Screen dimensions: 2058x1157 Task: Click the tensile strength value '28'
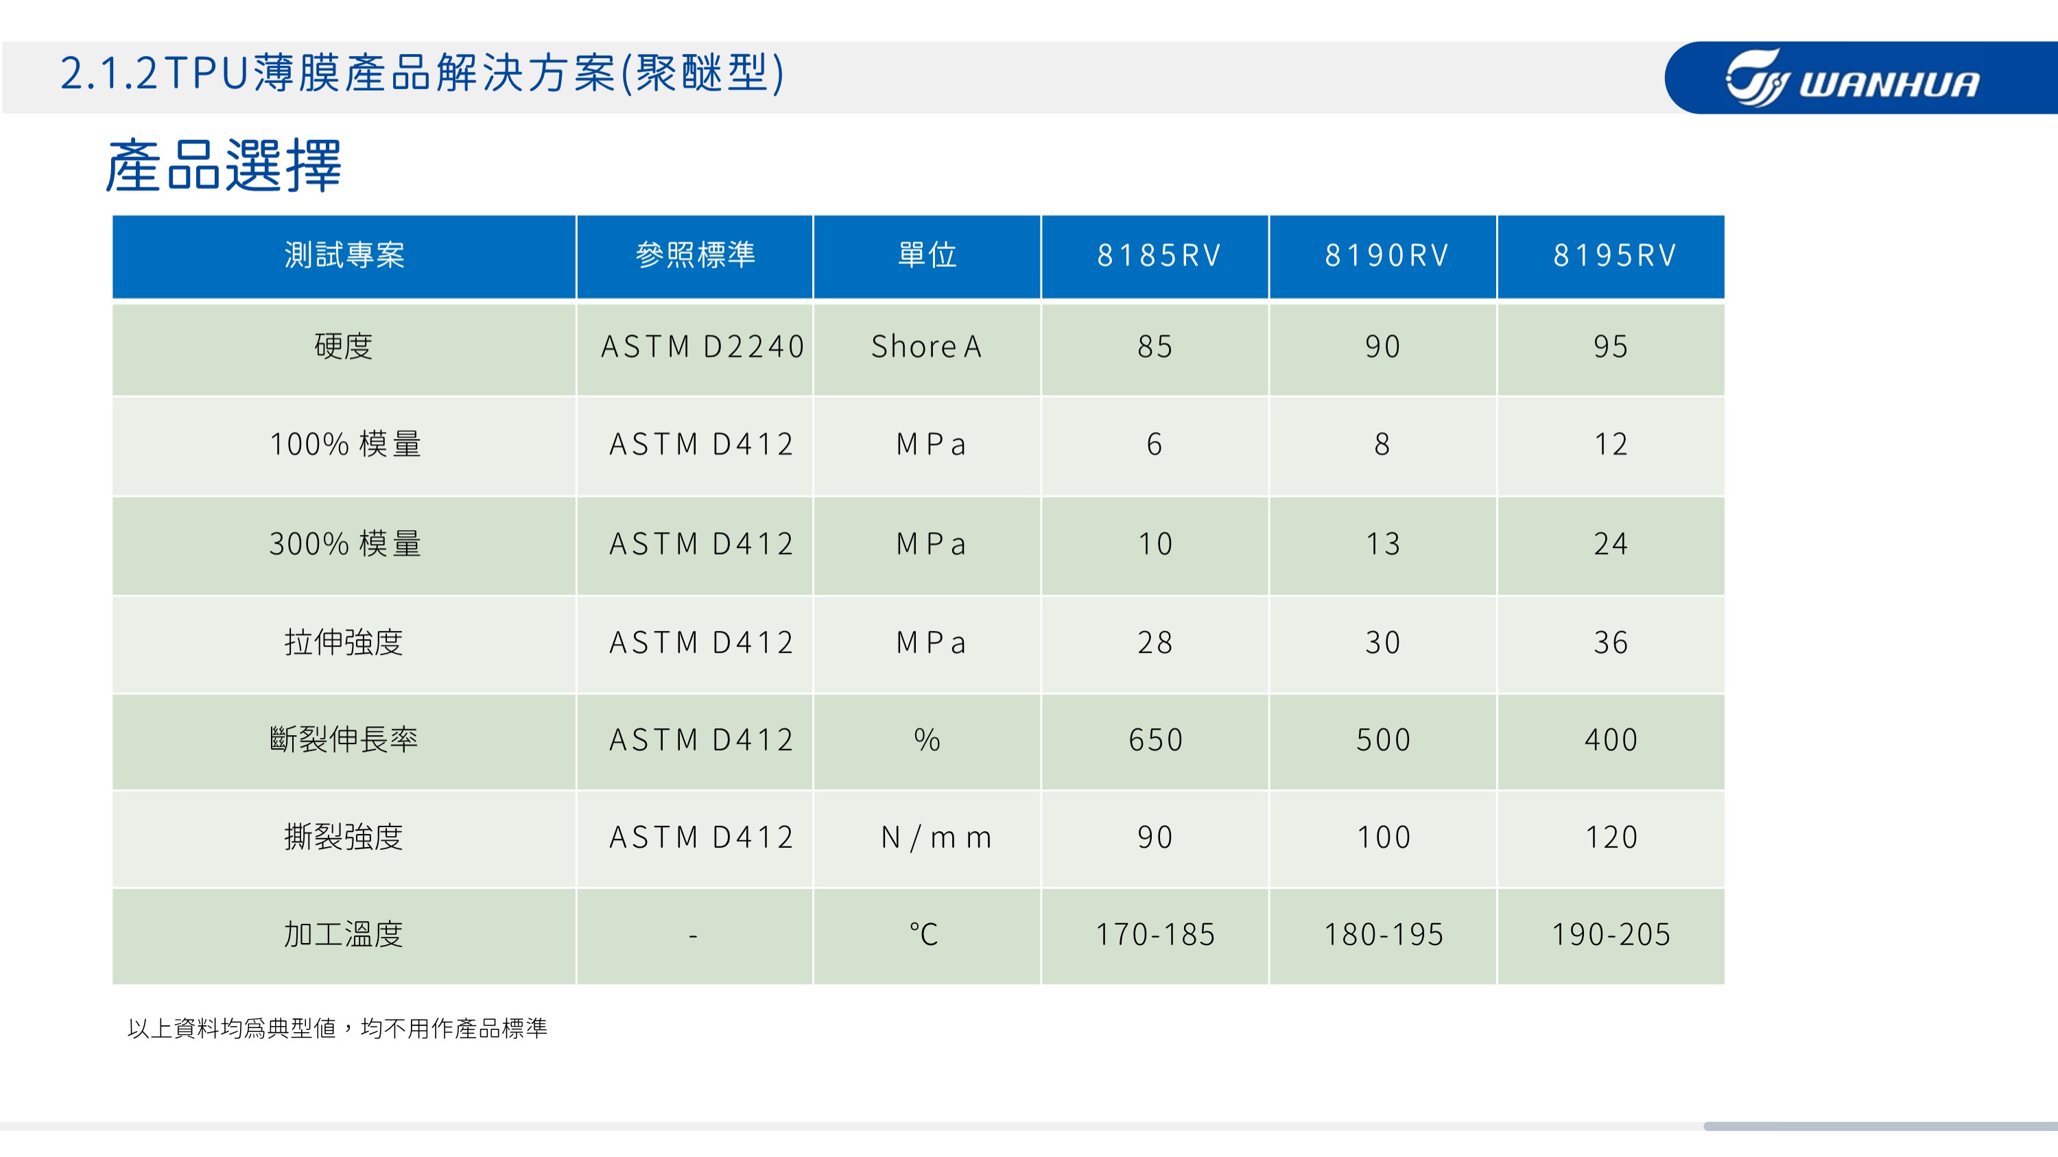1155,642
